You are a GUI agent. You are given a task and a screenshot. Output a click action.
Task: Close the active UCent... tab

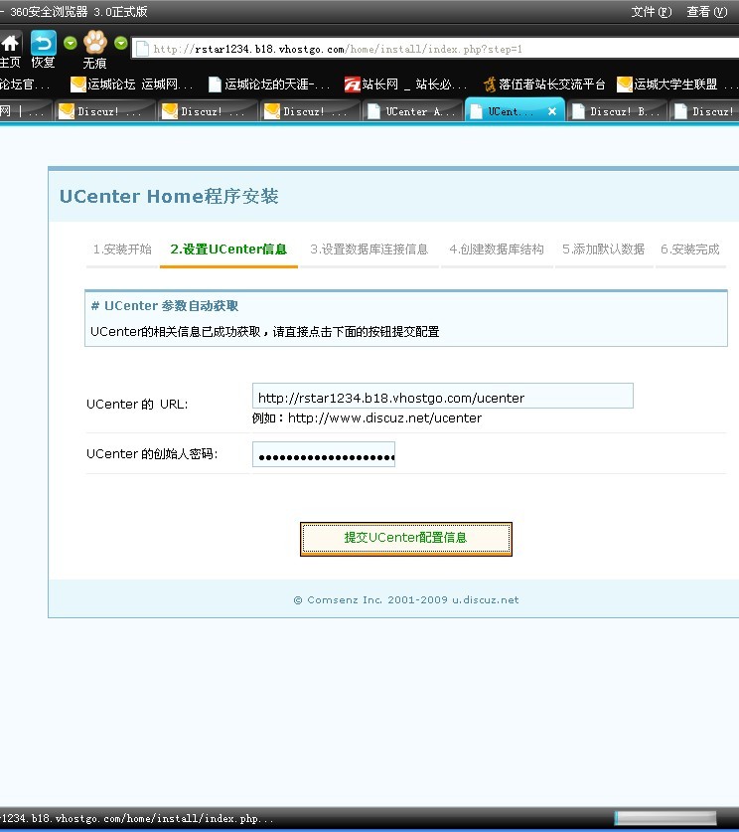point(552,111)
